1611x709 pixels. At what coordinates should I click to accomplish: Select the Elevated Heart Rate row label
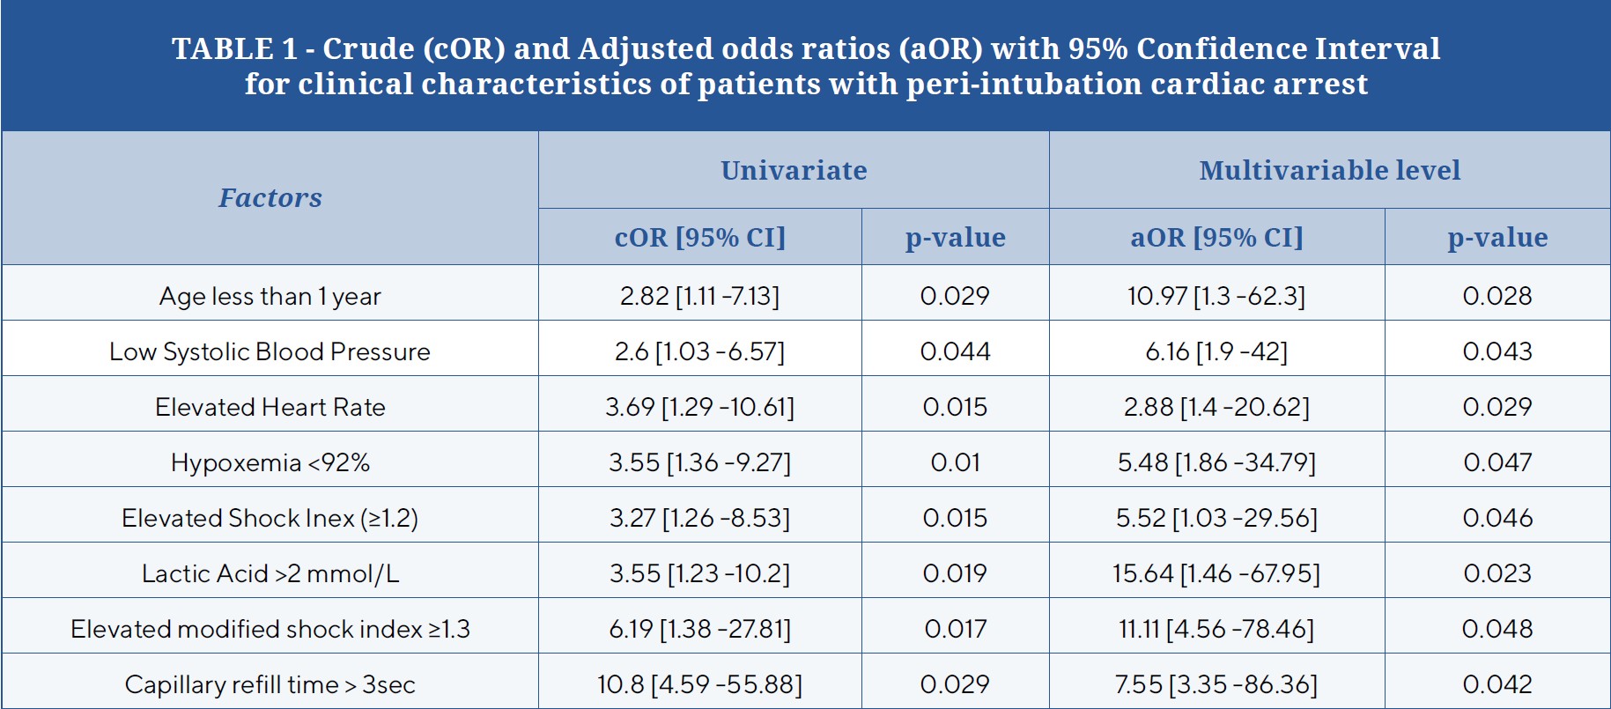tap(270, 407)
